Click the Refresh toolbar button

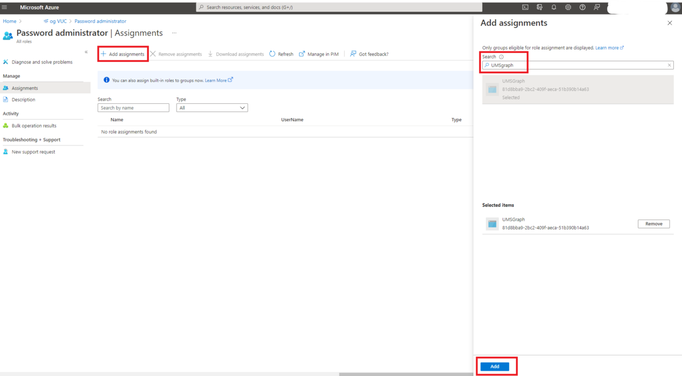tap(281, 54)
